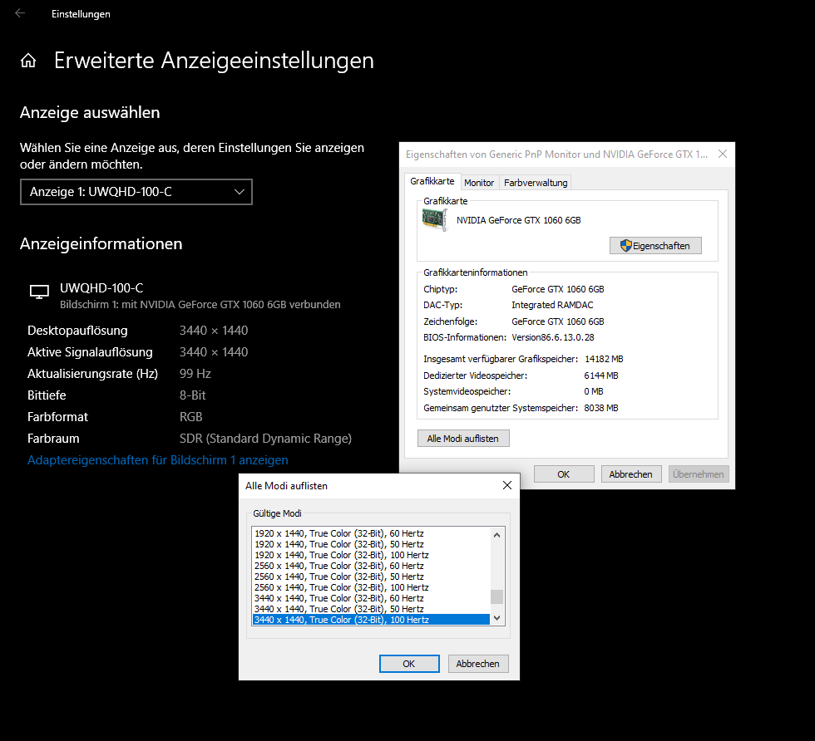Click the UWQHD-100-C monitor icon
The image size is (815, 741).
(x=39, y=292)
